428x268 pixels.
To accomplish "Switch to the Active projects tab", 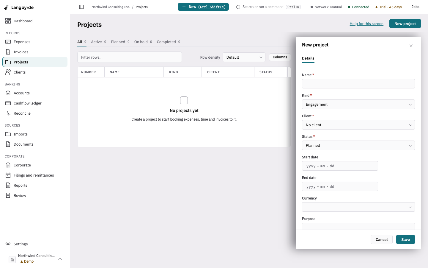I will click(x=99, y=42).
